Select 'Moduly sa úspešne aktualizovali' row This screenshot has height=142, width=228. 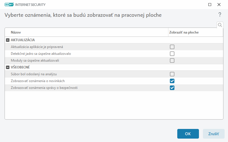[x=35, y=60]
